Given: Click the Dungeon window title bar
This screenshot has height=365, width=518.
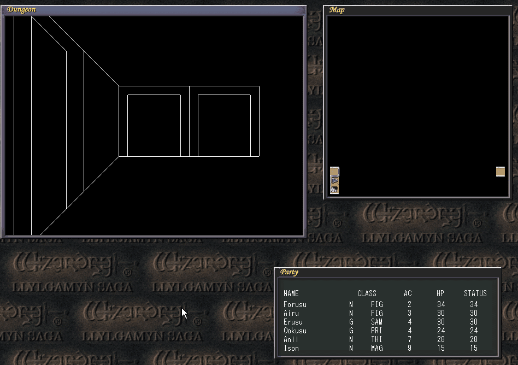Looking at the screenshot, I should (154, 10).
